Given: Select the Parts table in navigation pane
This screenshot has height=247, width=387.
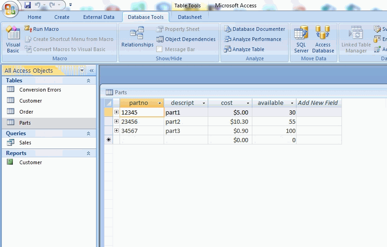Looking at the screenshot, I should click(x=49, y=123).
